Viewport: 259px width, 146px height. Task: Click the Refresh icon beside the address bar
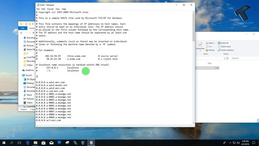tap(227, 58)
